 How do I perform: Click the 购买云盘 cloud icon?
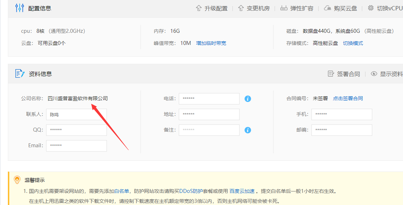[x=328, y=8]
